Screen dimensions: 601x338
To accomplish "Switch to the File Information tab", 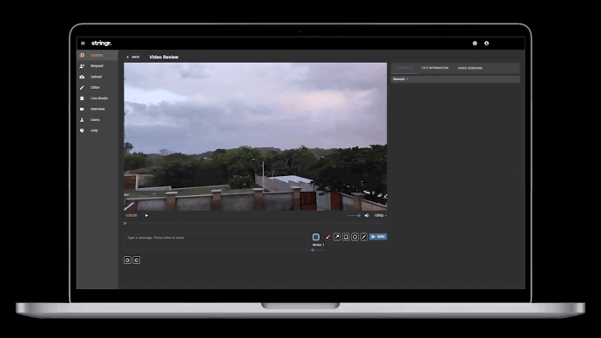I will (x=435, y=68).
